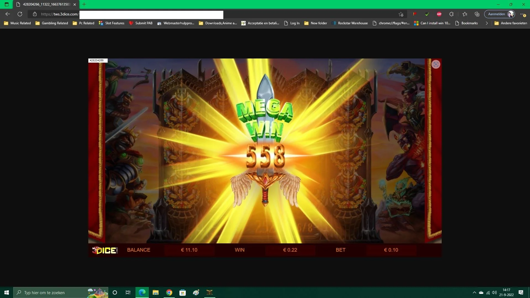
Task: Open the Bookmarks favorites item
Action: click(x=466, y=23)
